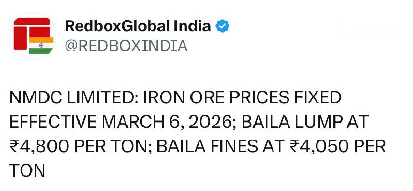Open the RedboxGlobal India display name
The image size is (413, 191).
click(x=138, y=26)
